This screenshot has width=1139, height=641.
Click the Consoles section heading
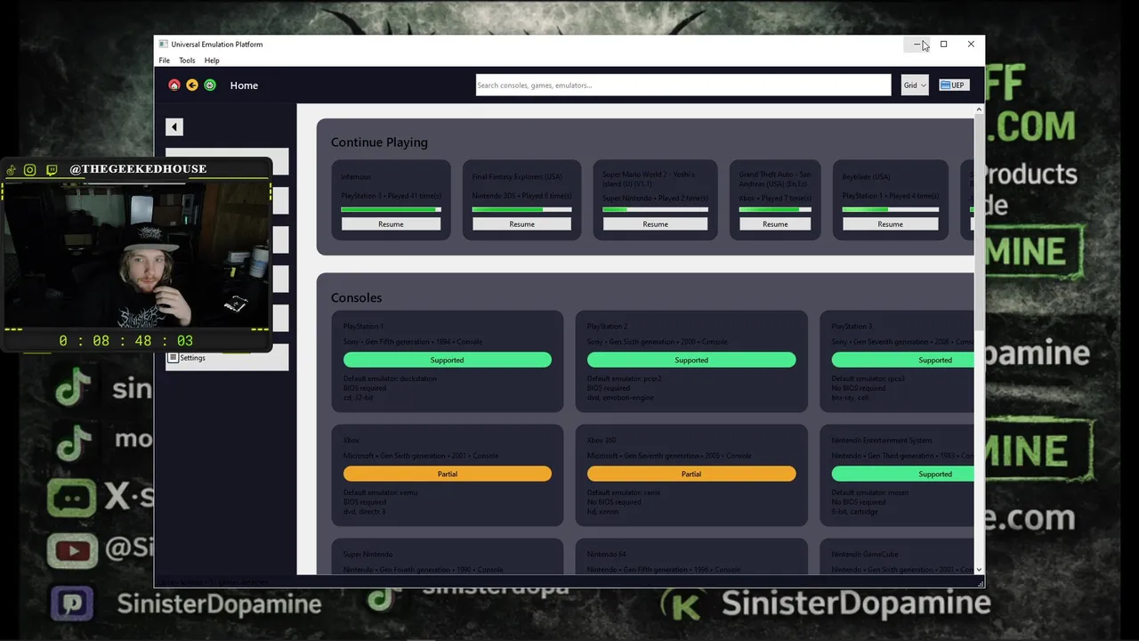coord(356,297)
